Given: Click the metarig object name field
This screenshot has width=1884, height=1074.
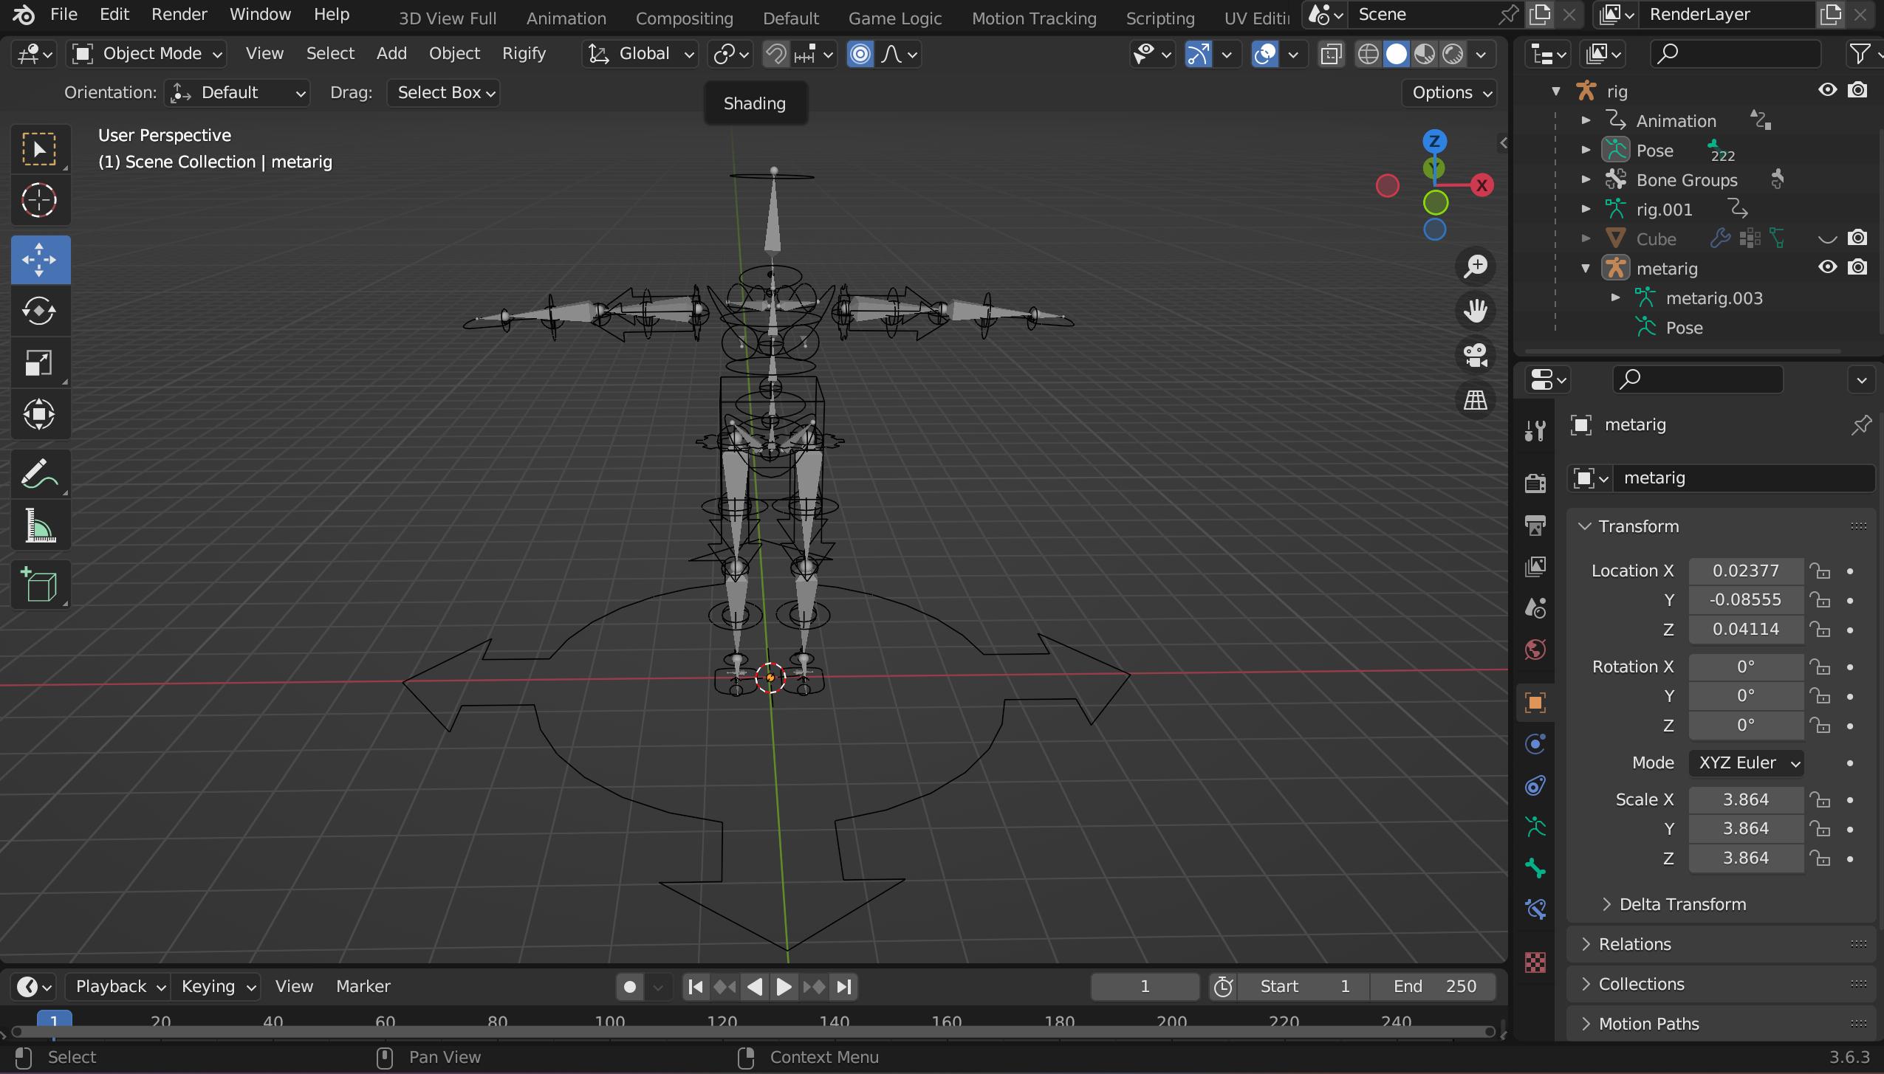Looking at the screenshot, I should [1743, 478].
